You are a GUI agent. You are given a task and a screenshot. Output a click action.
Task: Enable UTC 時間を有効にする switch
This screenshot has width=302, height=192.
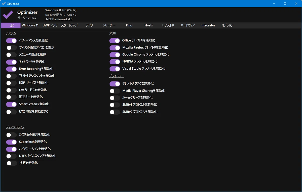coord(11,112)
